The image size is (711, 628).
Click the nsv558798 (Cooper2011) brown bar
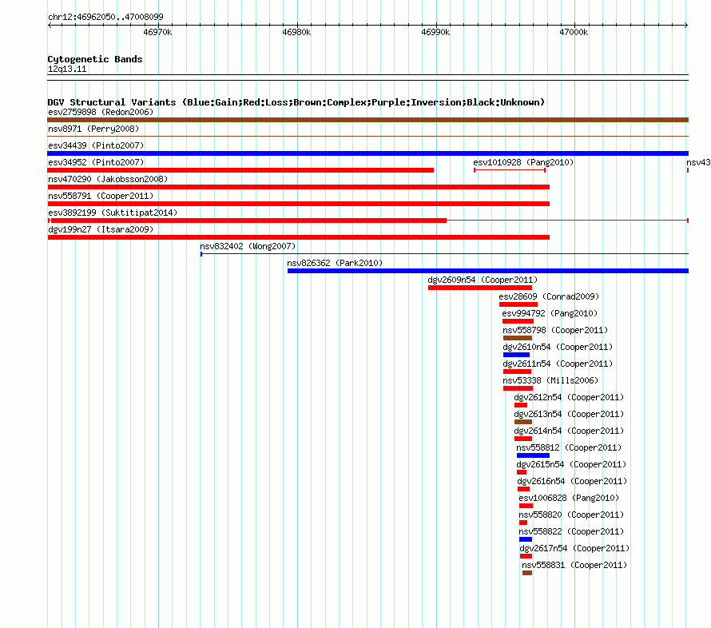[x=518, y=338]
